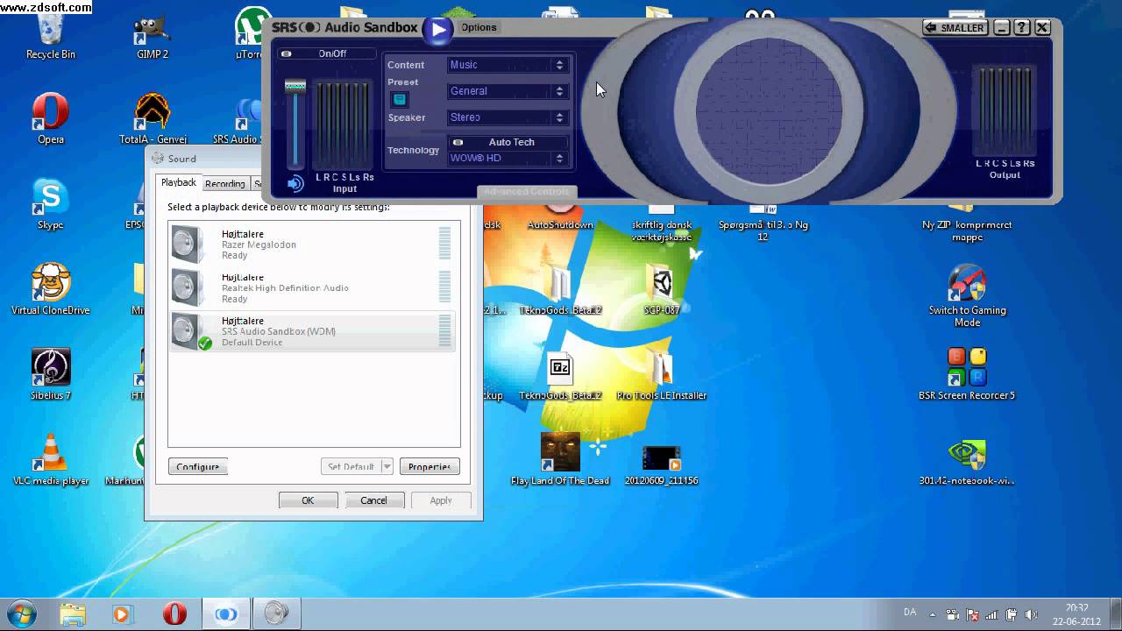Select the VLC media player desktop icon
Image resolution: width=1122 pixels, height=631 pixels.
[x=50, y=461]
